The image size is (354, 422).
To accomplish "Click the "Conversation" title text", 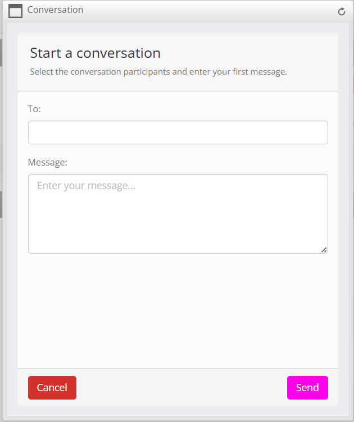I will tap(55, 10).
